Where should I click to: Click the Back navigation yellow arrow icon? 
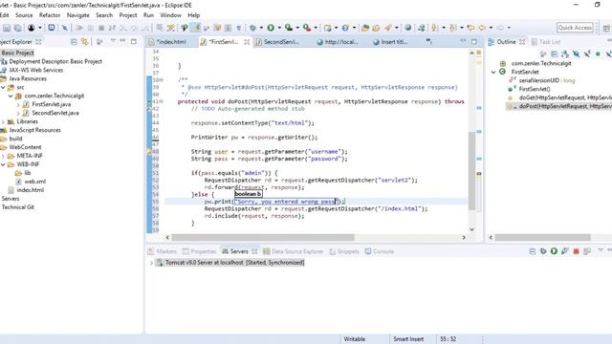[x=482, y=28]
